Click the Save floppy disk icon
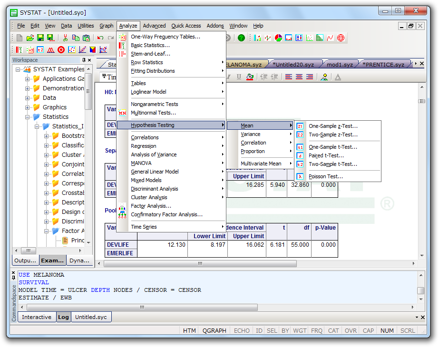 (x=40, y=38)
